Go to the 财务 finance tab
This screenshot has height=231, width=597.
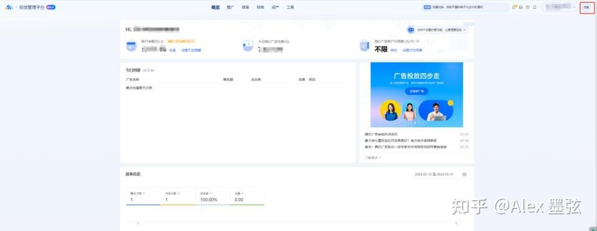[261, 7]
